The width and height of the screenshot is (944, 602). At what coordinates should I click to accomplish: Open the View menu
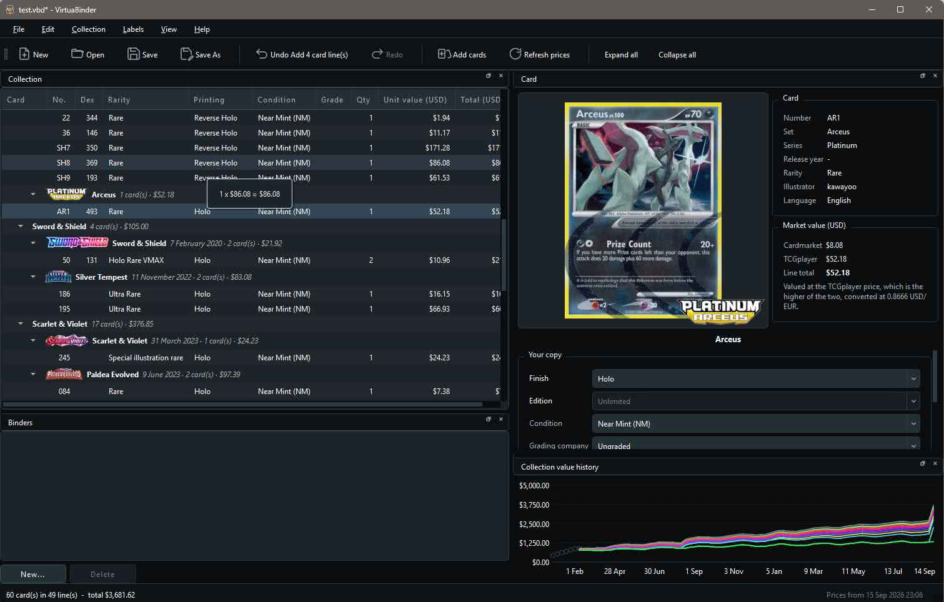(169, 29)
